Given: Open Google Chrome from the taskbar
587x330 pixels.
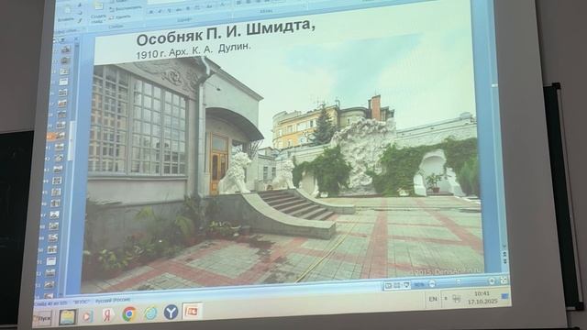Looking at the screenshot, I should coord(129,313).
